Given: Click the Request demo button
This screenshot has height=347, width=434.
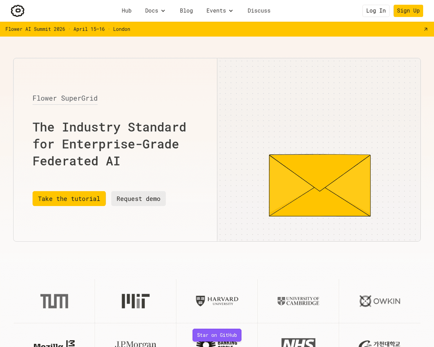Looking at the screenshot, I should click(x=138, y=199).
